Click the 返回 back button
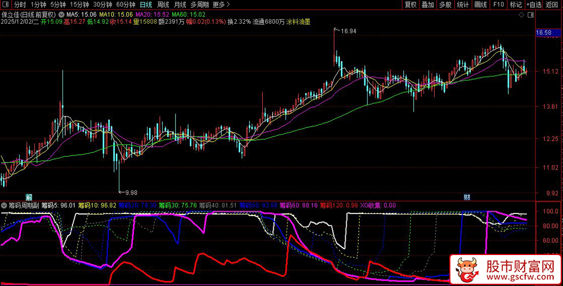This screenshot has height=286, width=563. click(x=552, y=5)
